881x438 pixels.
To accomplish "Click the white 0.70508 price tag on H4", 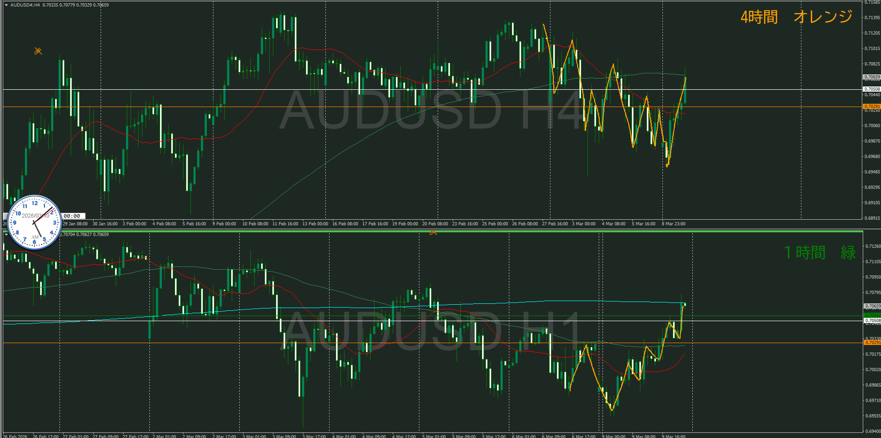I will click(x=872, y=89).
